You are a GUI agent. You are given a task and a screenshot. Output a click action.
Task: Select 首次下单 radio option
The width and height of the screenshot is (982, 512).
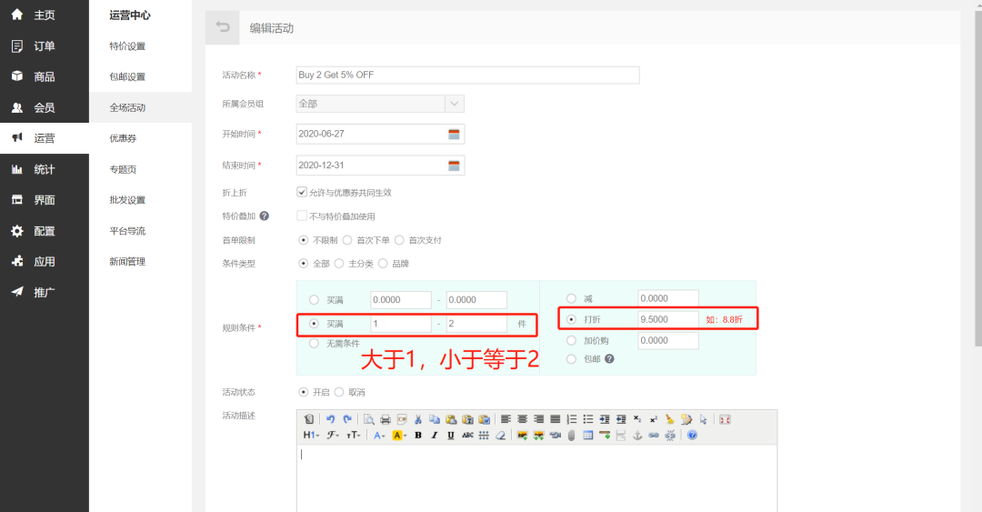pyautogui.click(x=347, y=240)
